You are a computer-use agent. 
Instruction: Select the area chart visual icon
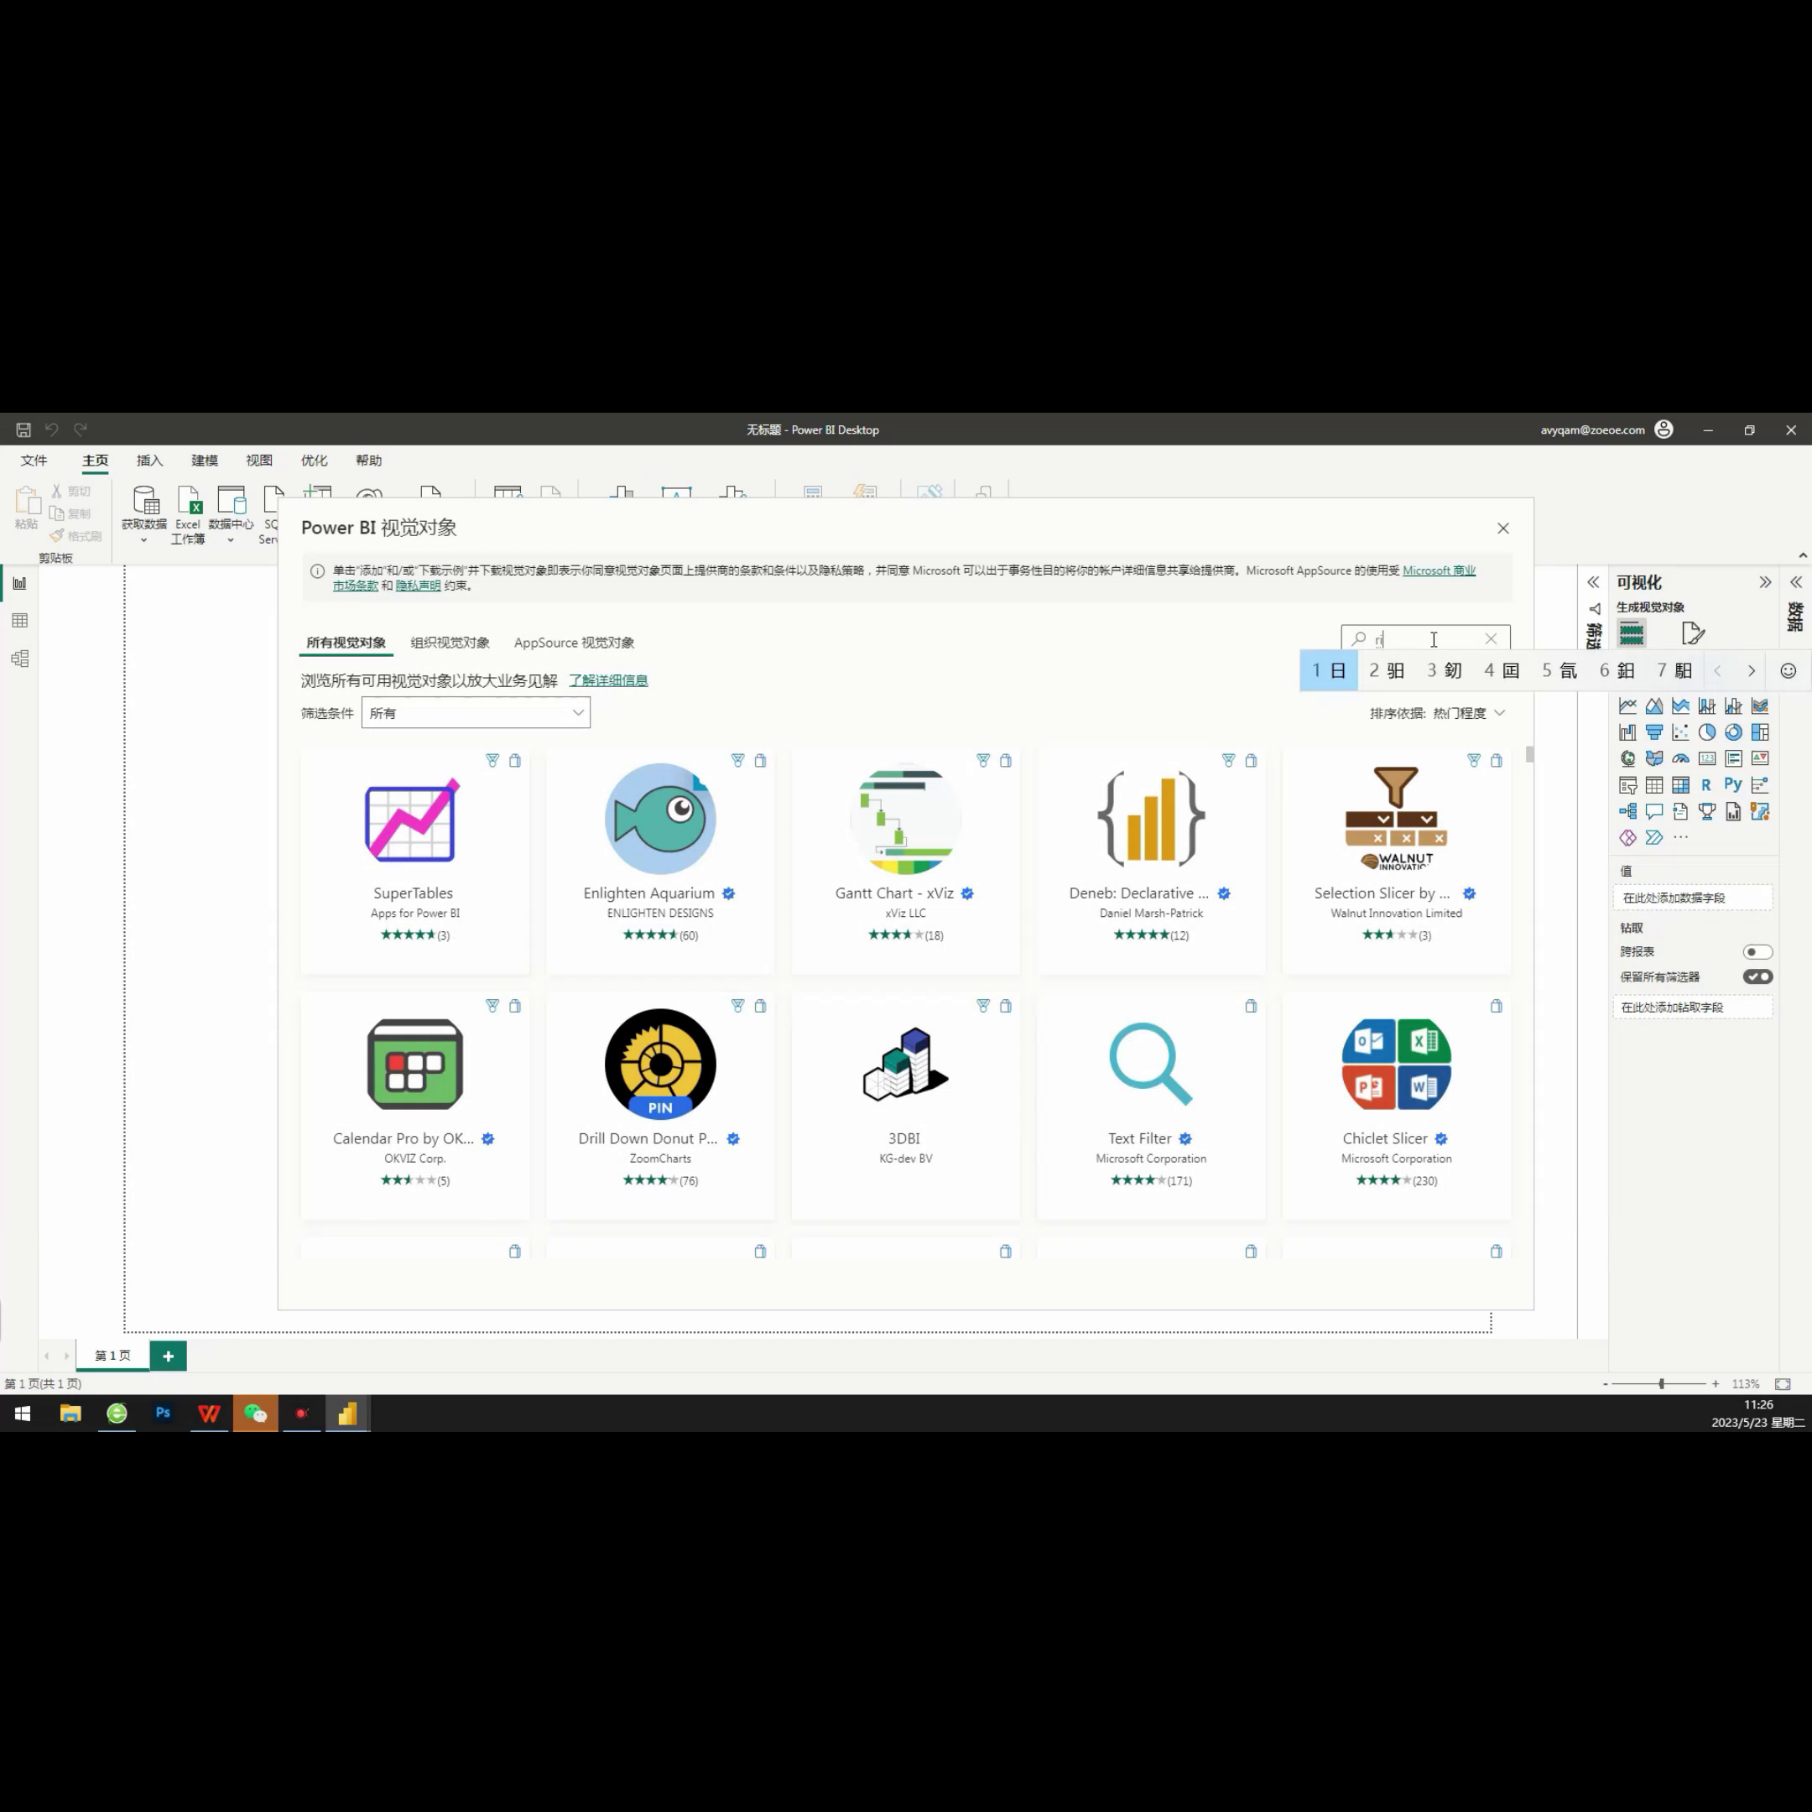click(x=1654, y=706)
